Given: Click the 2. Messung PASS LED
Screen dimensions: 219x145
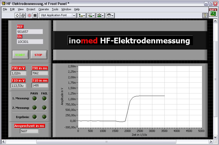Looking at the screenshot, I should (34, 108).
